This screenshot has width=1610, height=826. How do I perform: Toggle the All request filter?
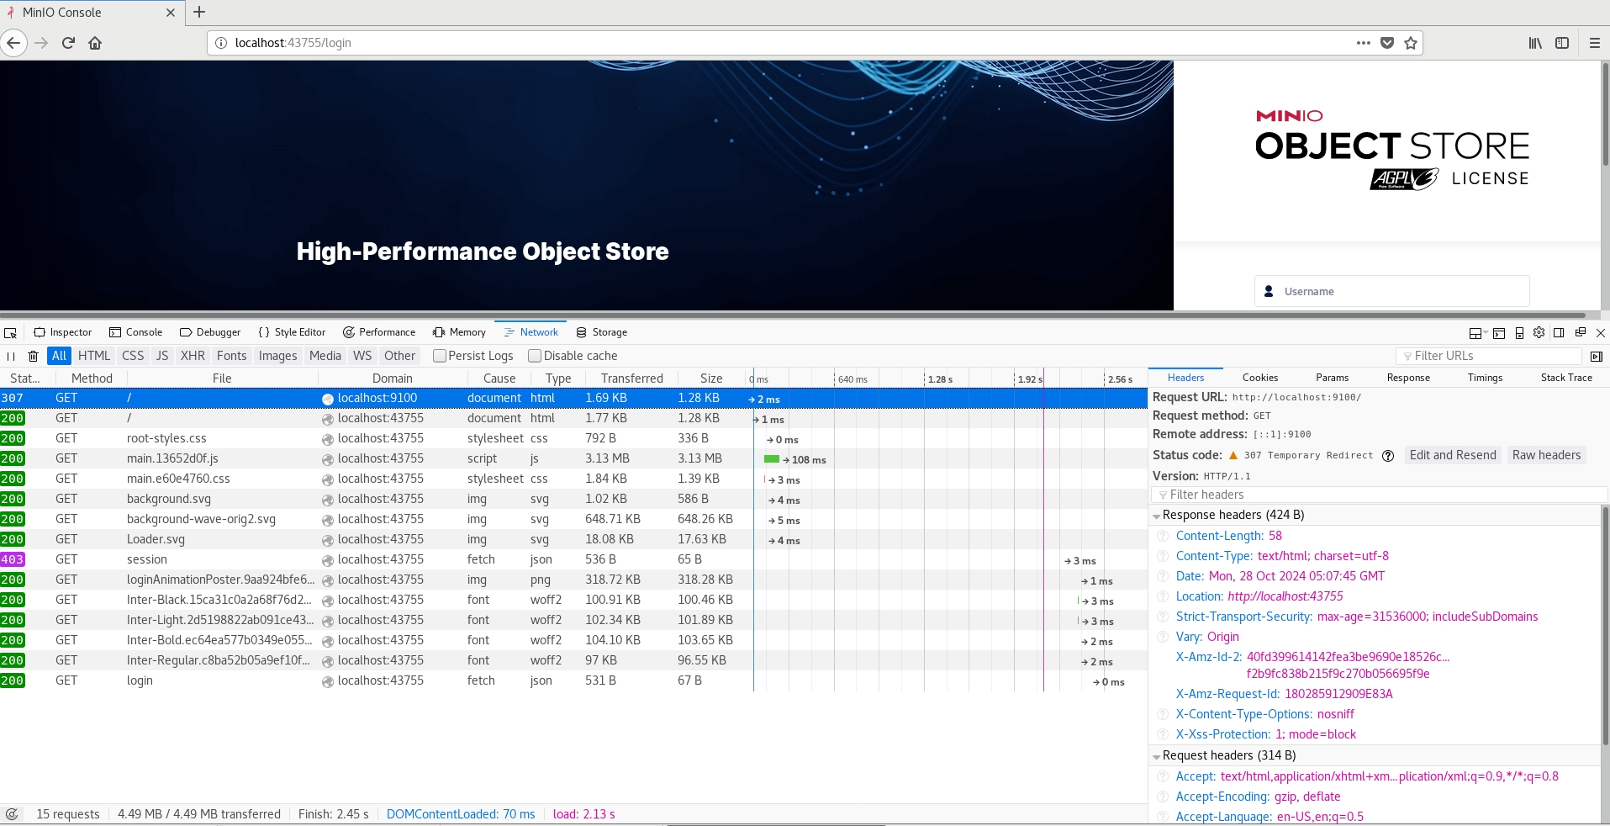pos(59,356)
